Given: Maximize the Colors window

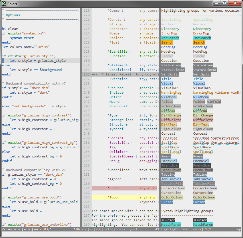Looking at the screenshot, I should [225, 3].
